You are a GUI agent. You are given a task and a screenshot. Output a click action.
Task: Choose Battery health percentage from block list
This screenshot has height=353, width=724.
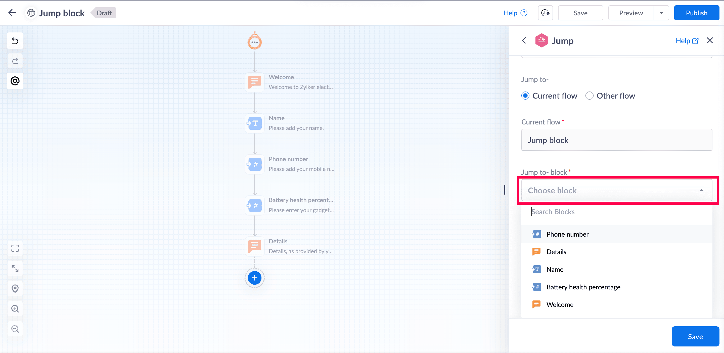click(617, 287)
